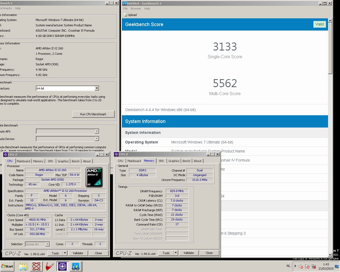Click the CPU-Z title icon in the CPU-tab window
340x272 pixels.
pos(5,154)
